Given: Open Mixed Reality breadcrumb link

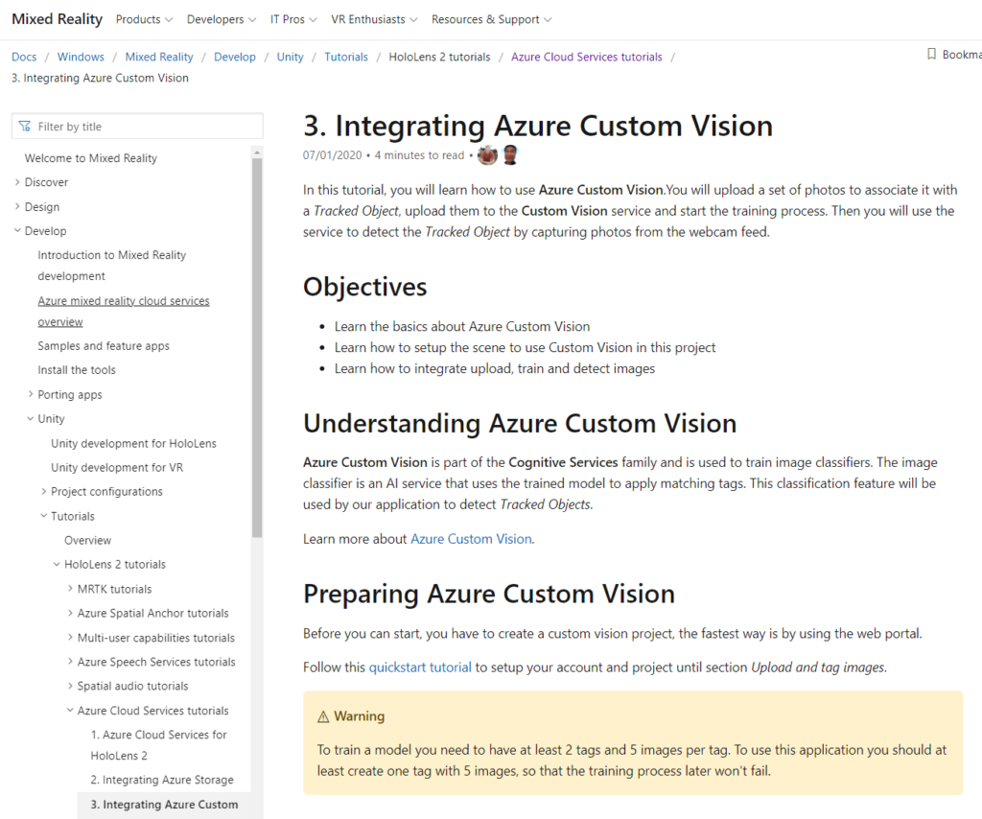Looking at the screenshot, I should (159, 57).
